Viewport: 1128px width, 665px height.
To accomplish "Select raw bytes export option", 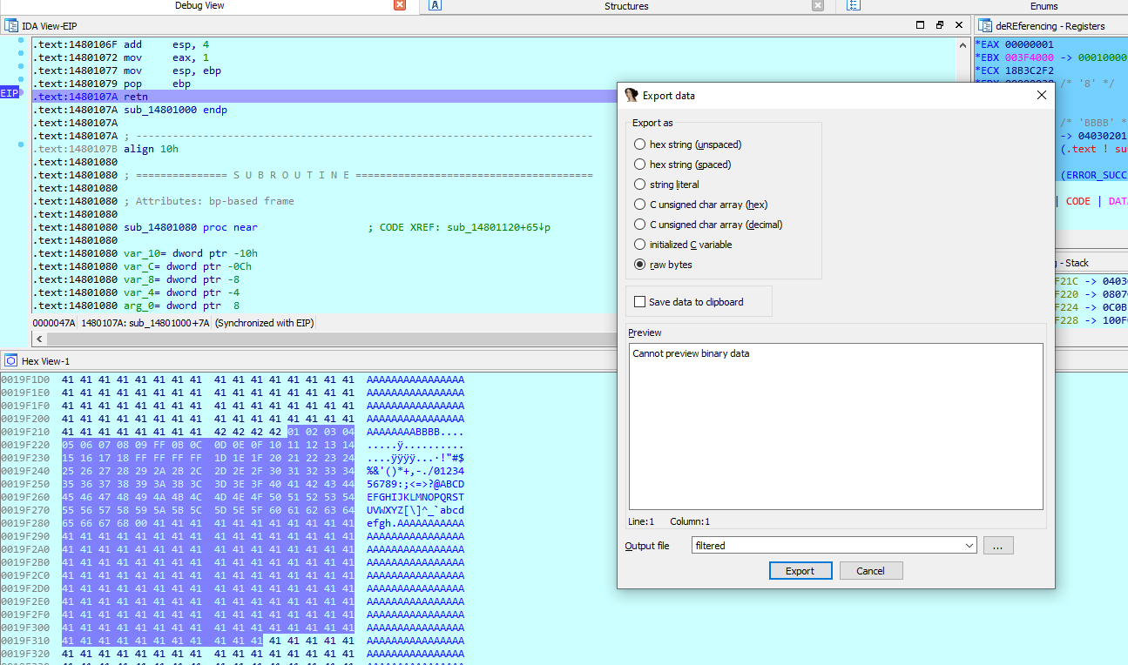I will click(640, 265).
